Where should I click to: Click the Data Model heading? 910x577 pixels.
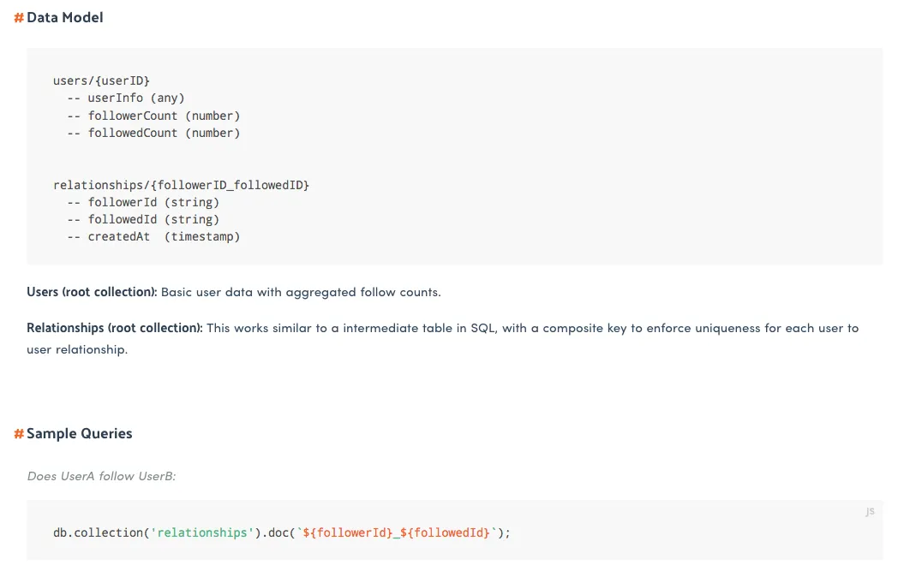(65, 17)
